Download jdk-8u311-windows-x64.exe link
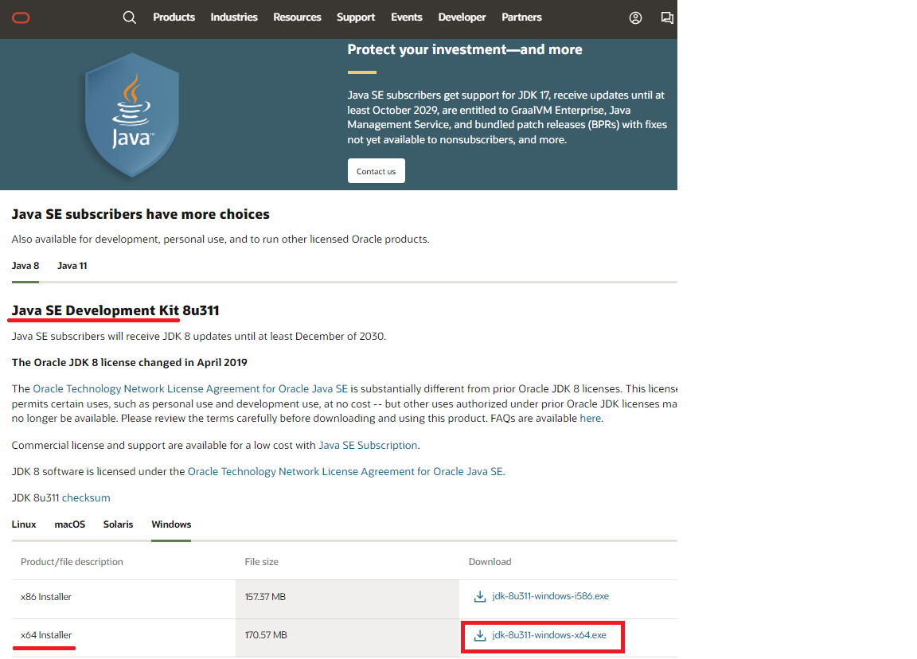 tap(549, 636)
